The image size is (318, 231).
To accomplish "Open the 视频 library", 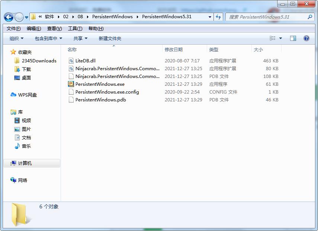I will pyautogui.click(x=26, y=120).
